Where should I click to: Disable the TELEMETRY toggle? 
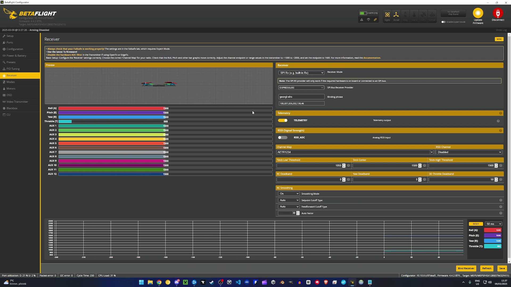(283, 120)
